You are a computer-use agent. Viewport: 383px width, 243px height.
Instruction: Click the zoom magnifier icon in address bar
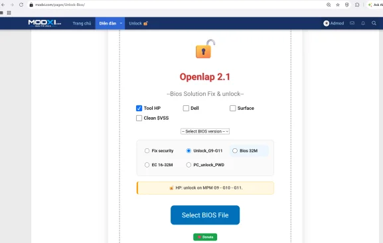[329, 5]
